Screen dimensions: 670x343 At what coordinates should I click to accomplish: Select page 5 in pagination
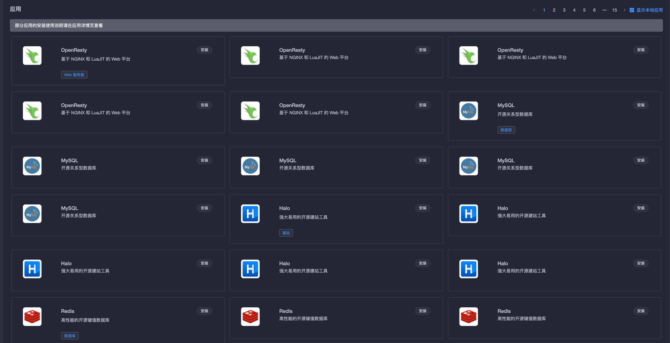(584, 10)
